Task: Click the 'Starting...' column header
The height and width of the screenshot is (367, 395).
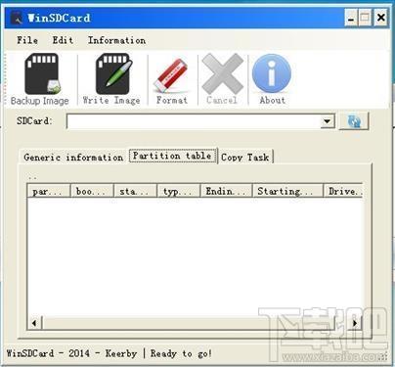Action: tap(287, 191)
